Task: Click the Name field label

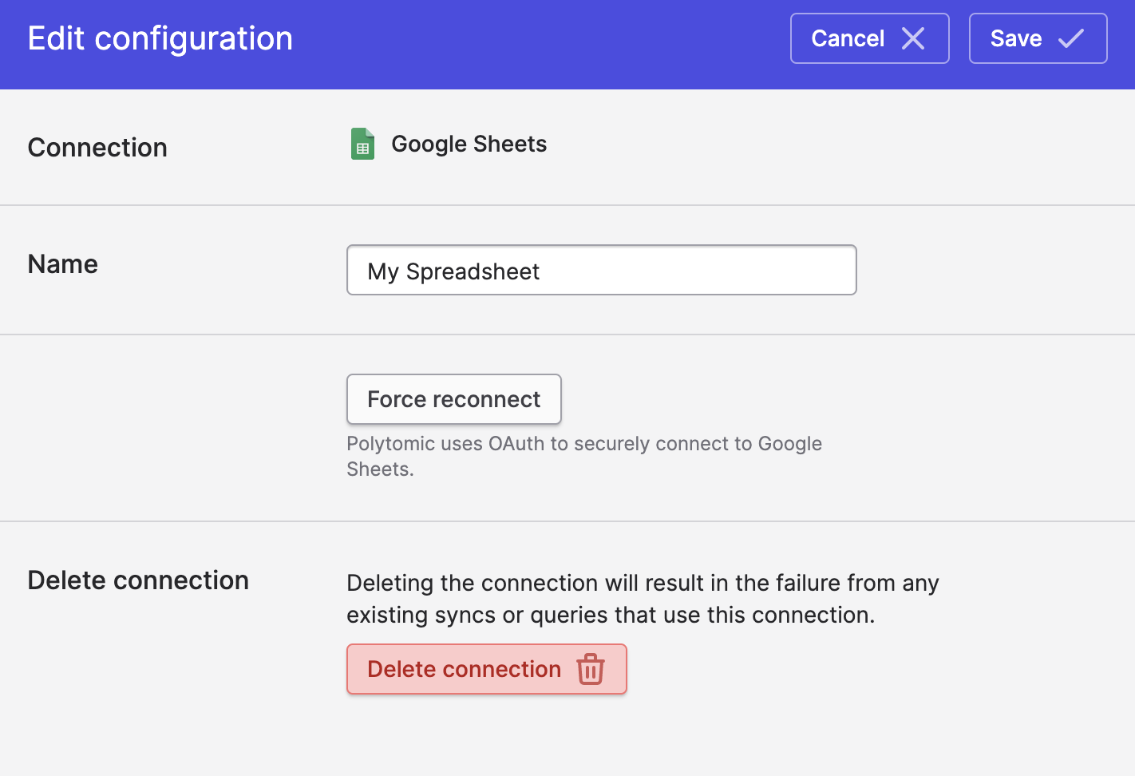Action: tap(63, 264)
